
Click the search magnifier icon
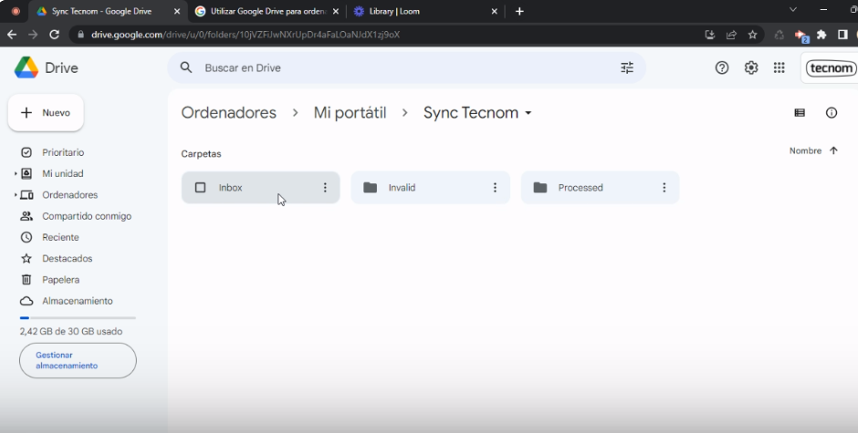point(186,67)
